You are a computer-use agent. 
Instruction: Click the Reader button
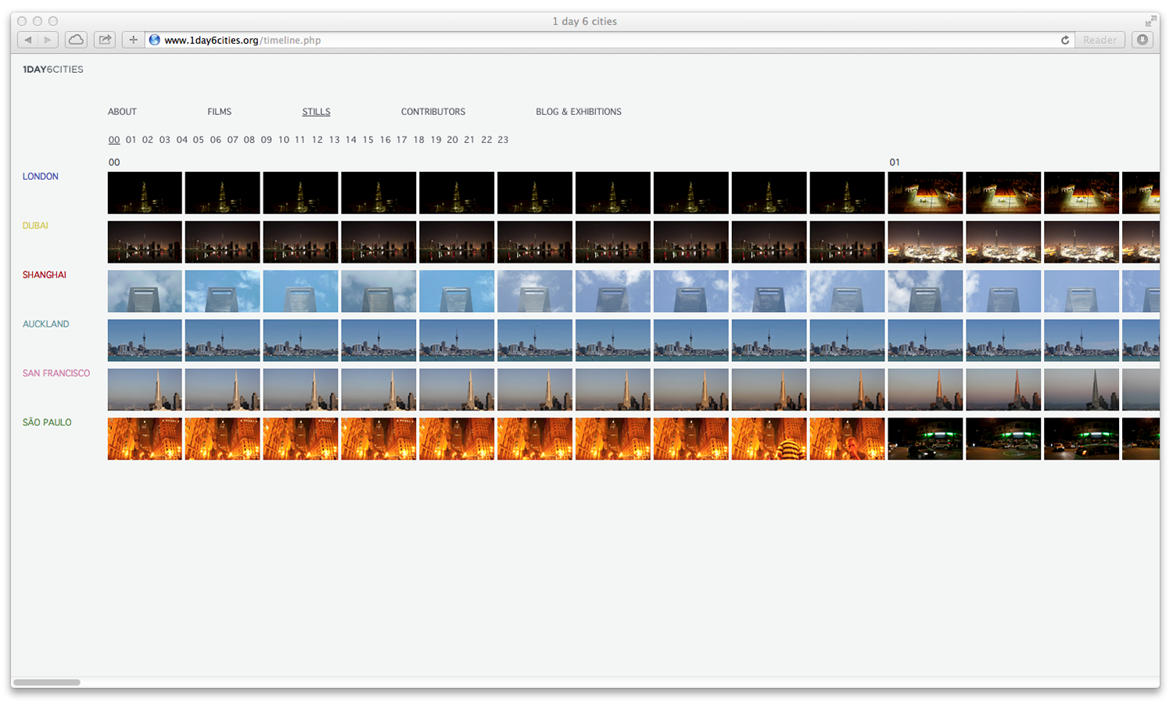click(x=1099, y=40)
